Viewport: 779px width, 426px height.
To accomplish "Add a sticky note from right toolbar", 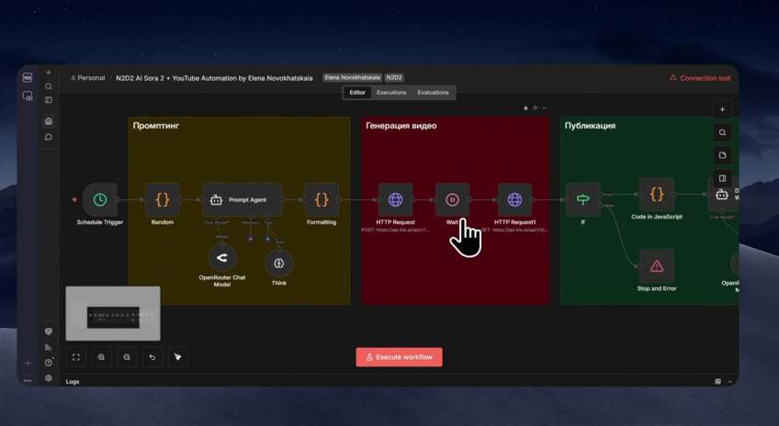I will click(x=722, y=155).
